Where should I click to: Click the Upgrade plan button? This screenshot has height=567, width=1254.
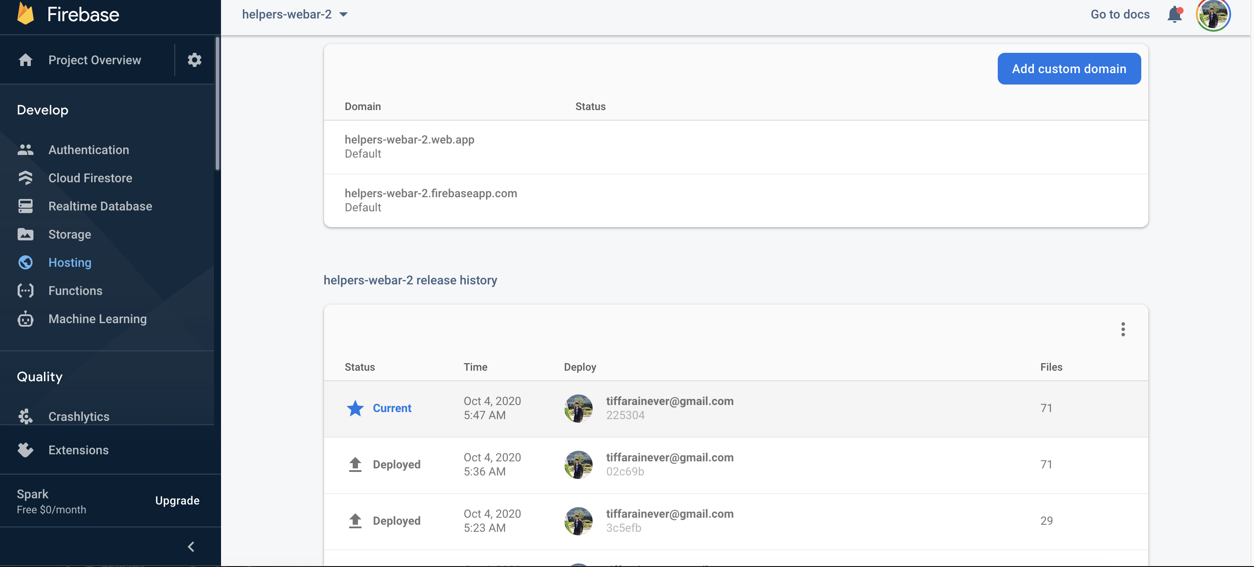[x=177, y=501]
